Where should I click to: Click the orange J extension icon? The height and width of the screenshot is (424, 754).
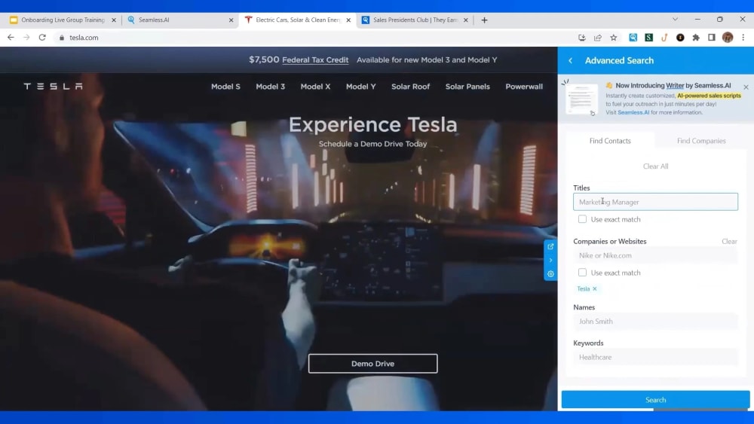click(664, 38)
